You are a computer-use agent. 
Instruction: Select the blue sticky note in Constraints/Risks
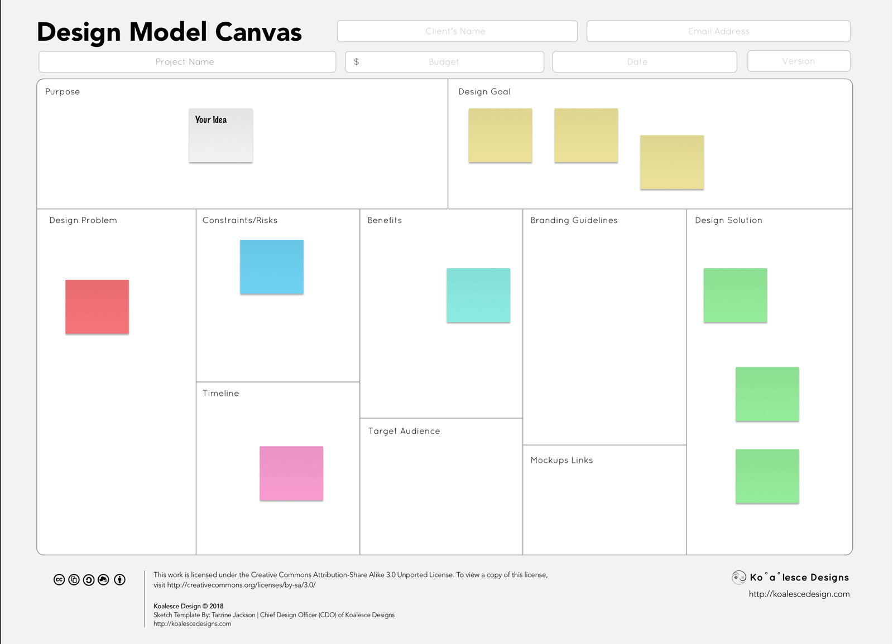click(x=272, y=267)
